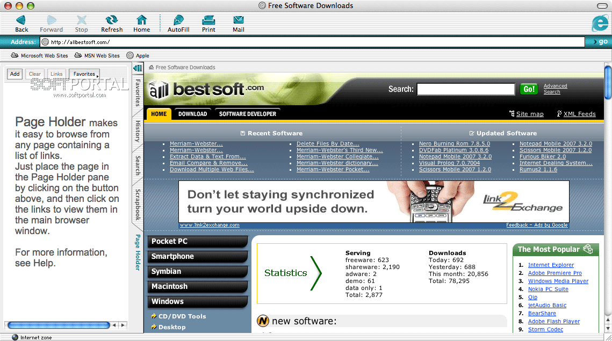Open Furious Biker 2.0 link

click(543, 156)
